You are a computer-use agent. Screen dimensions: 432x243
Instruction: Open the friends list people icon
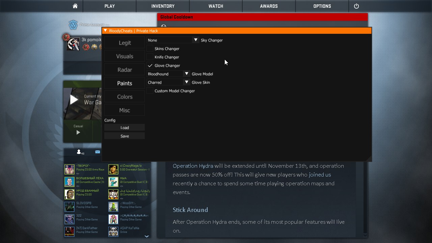(79, 152)
